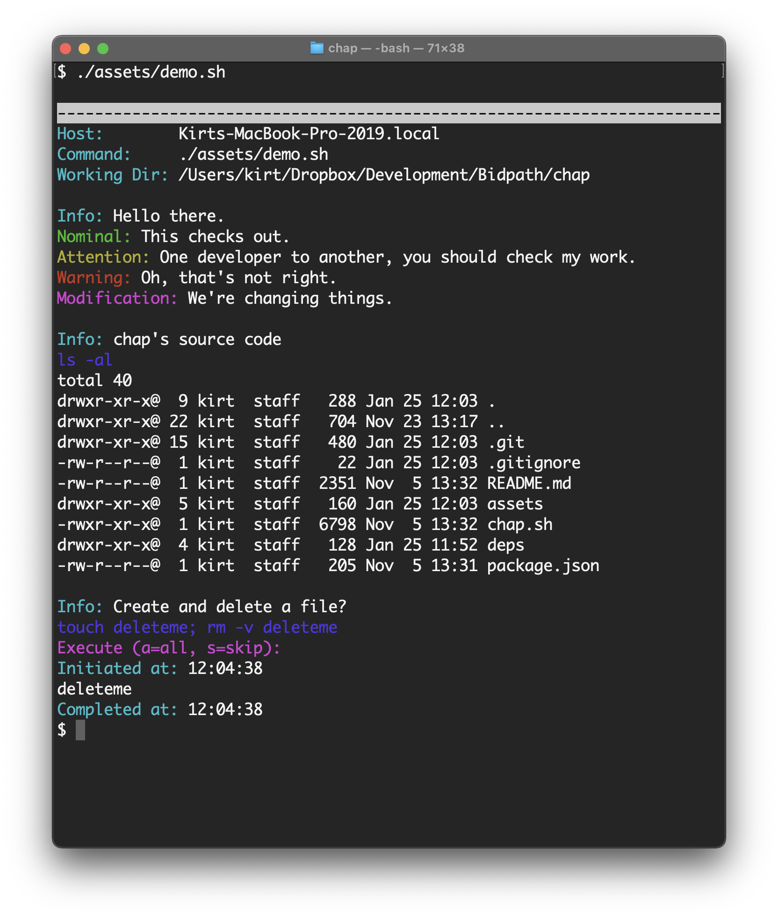This screenshot has width=778, height=917.
Task: Click the path '/Users/kirt/Dropbox/Development/Bidpath/chap'
Action: pos(384,175)
